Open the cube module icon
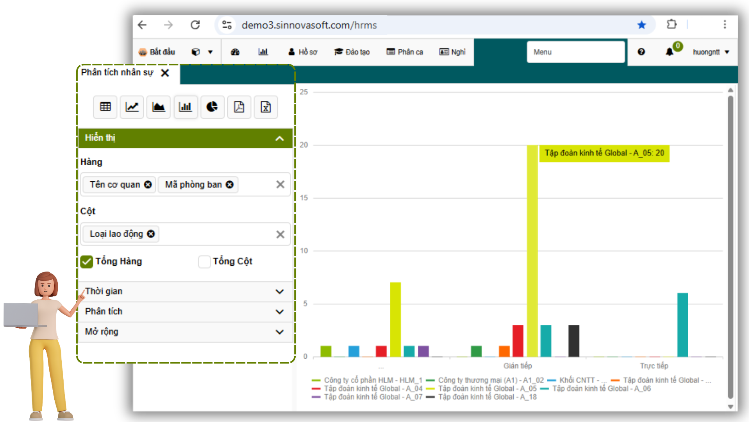 (x=196, y=52)
